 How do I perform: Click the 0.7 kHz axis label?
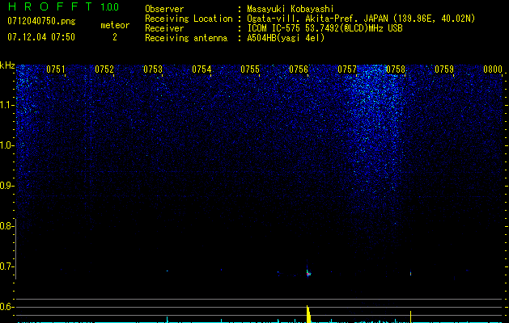(6, 266)
